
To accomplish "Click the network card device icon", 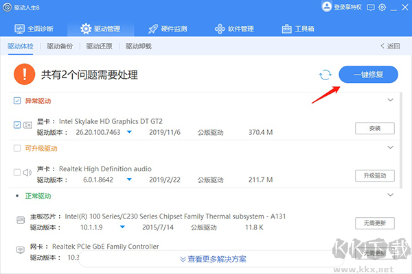I will (x=21, y=250).
